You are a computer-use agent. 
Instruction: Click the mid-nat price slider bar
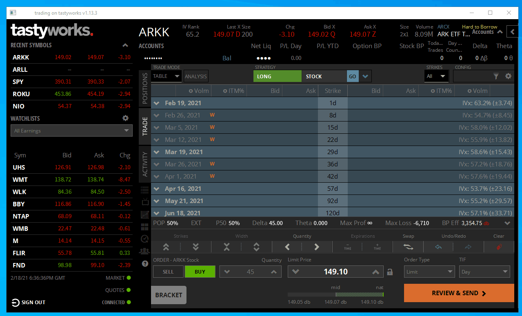click(335, 294)
